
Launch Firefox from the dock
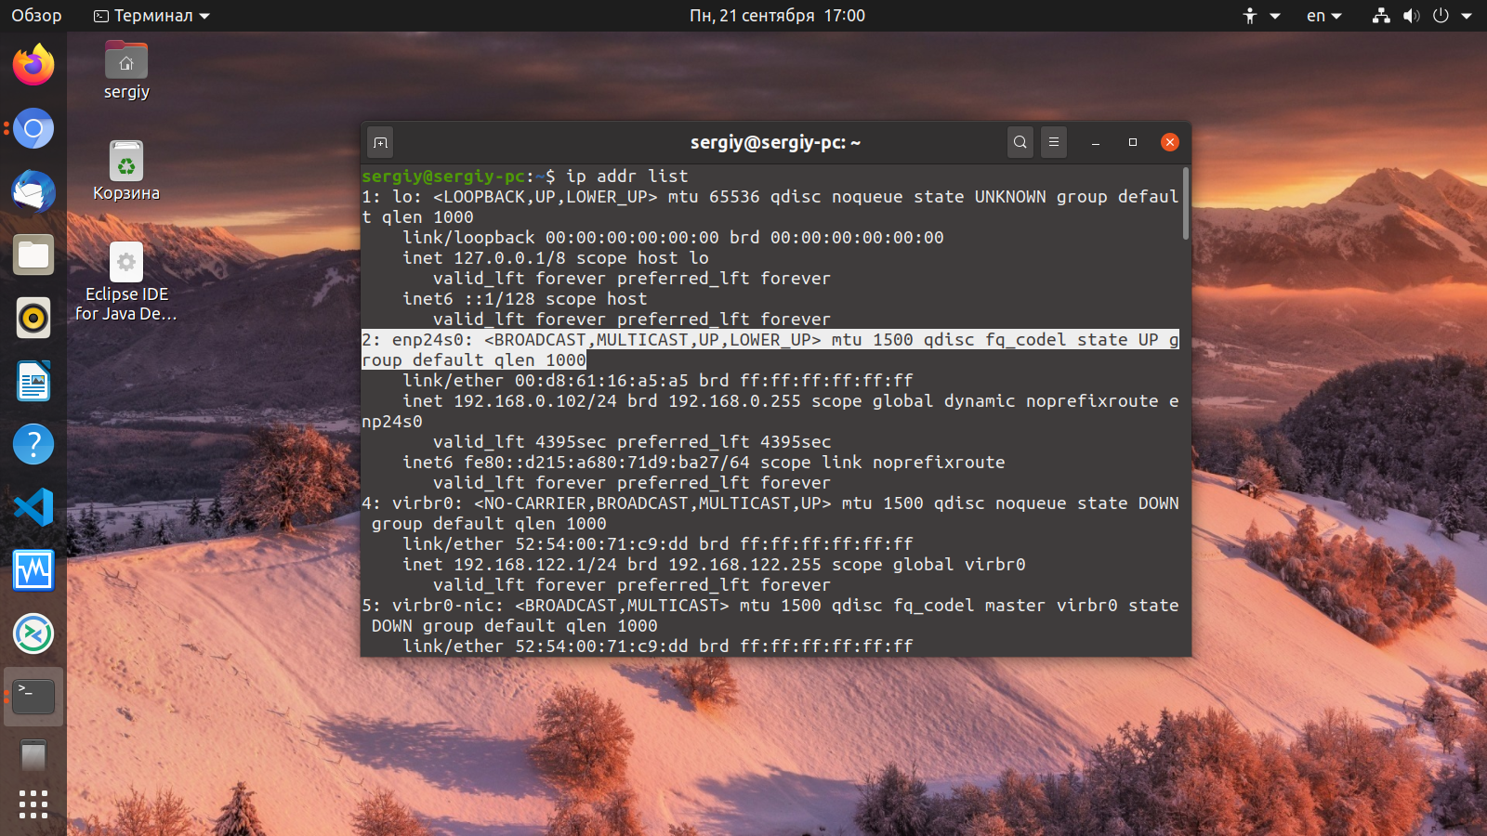pyautogui.click(x=33, y=65)
